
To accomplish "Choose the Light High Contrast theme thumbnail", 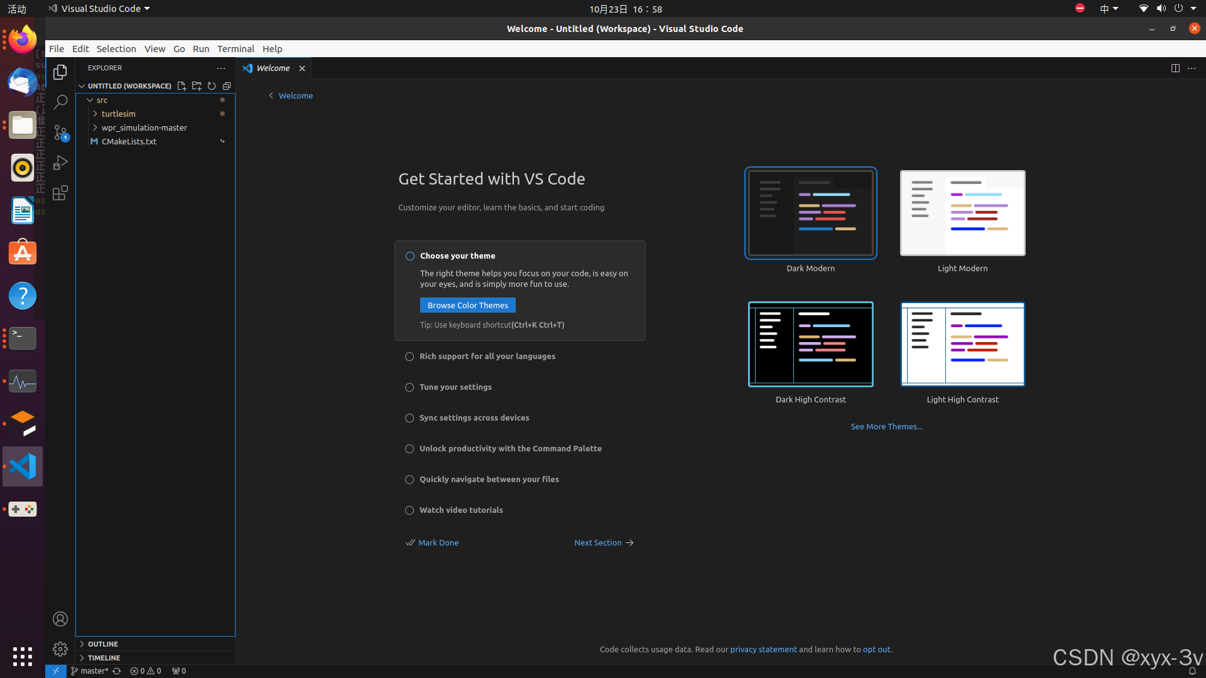I will click(x=963, y=344).
